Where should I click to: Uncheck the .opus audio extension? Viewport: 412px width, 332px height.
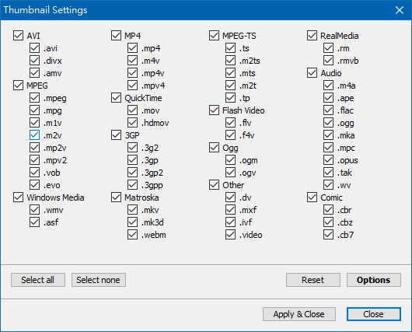(329, 160)
